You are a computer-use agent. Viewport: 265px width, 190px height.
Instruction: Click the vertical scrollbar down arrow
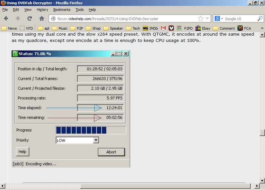click(262, 181)
